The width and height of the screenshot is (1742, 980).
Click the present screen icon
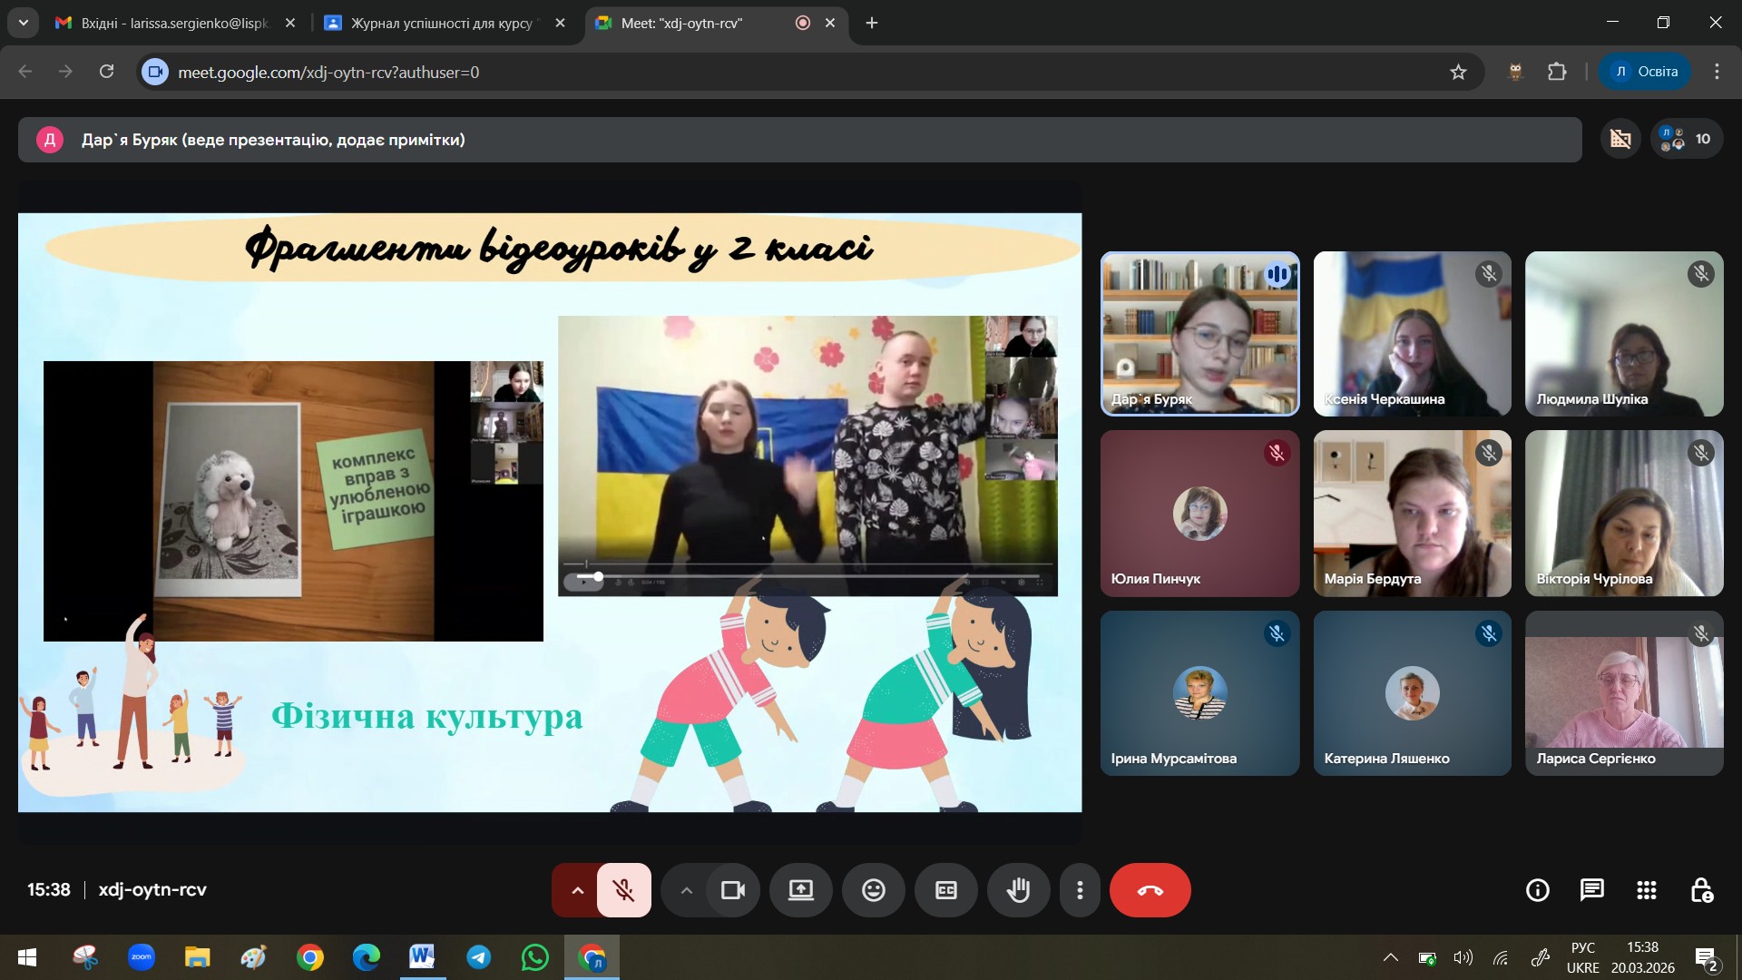pyautogui.click(x=800, y=890)
